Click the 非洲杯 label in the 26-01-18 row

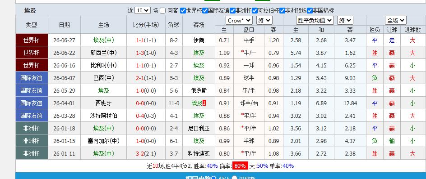click(32, 128)
